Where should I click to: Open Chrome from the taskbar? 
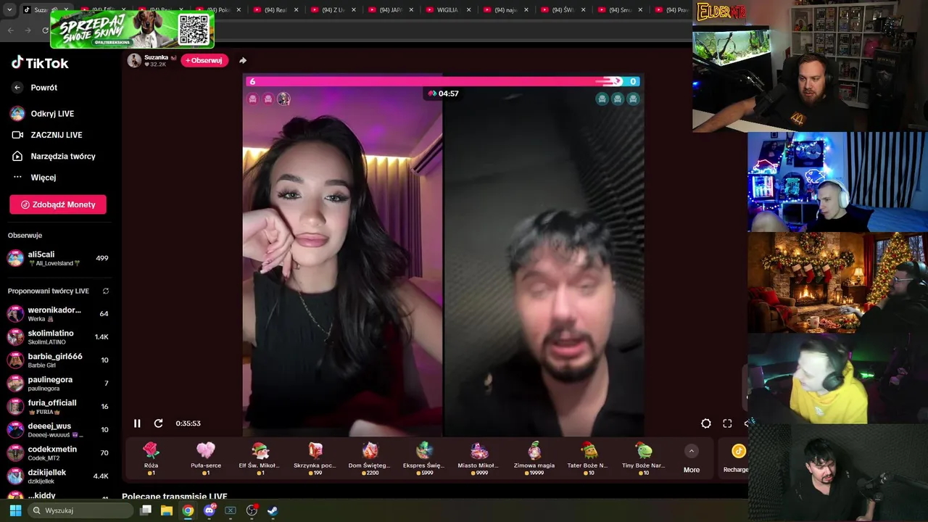point(188,510)
